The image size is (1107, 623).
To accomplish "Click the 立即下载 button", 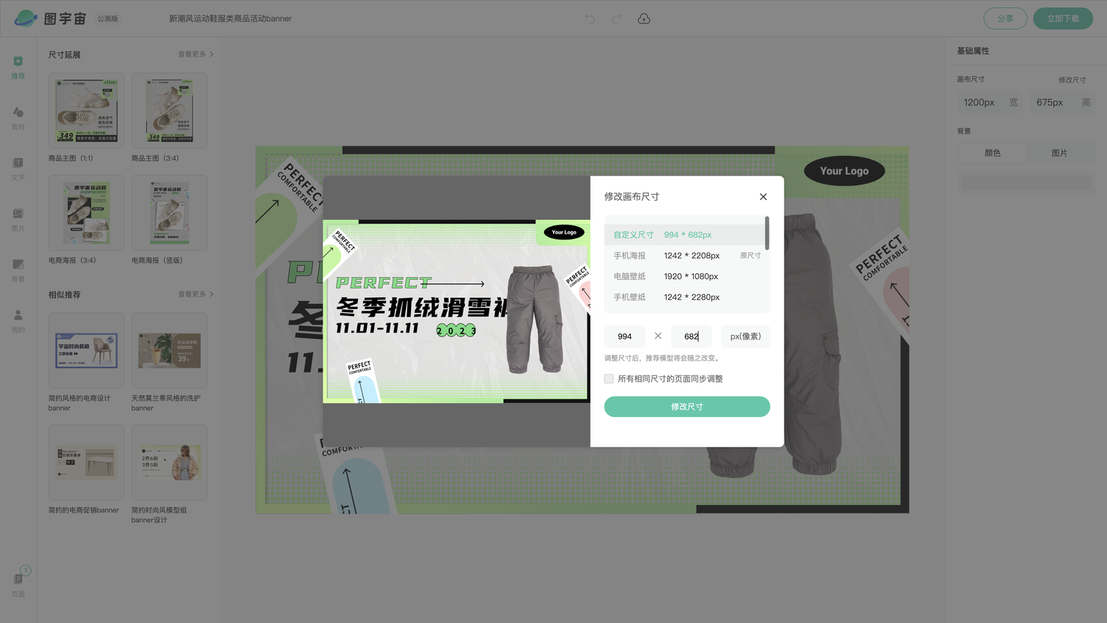I will tap(1063, 18).
